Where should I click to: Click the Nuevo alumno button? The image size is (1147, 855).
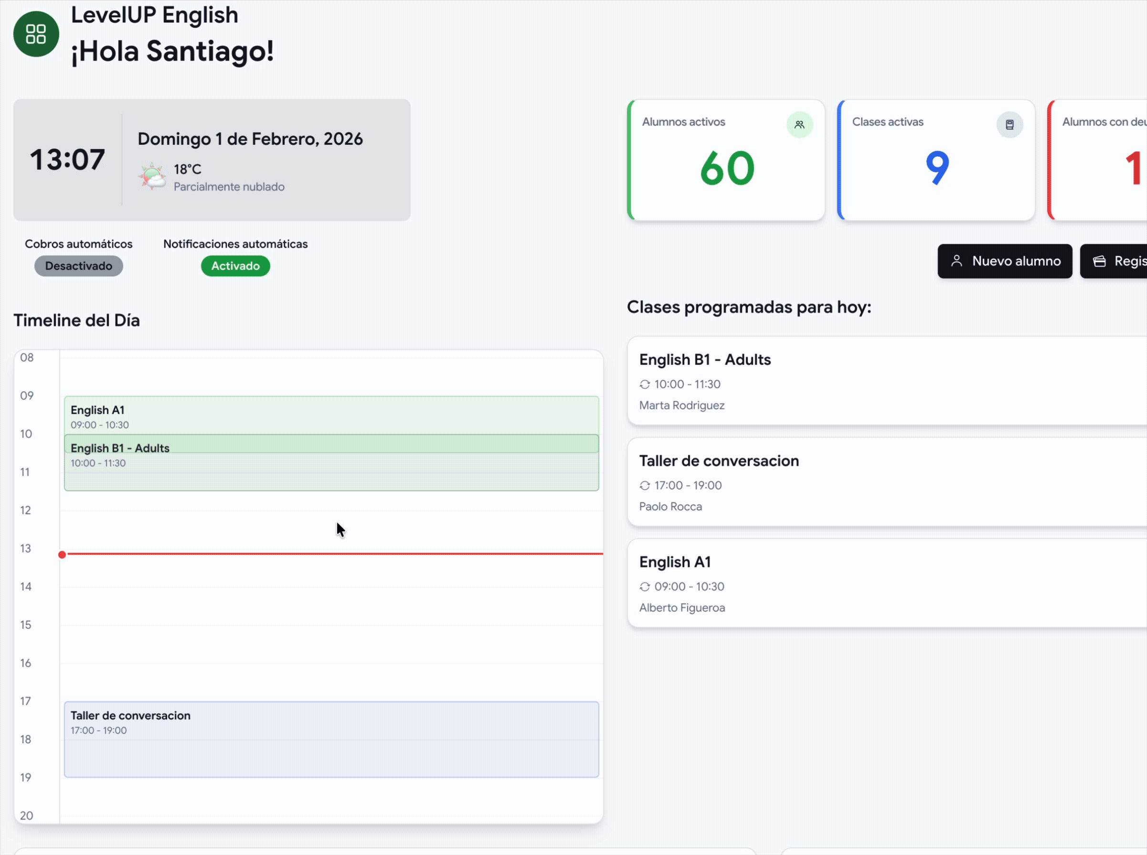tap(1004, 261)
